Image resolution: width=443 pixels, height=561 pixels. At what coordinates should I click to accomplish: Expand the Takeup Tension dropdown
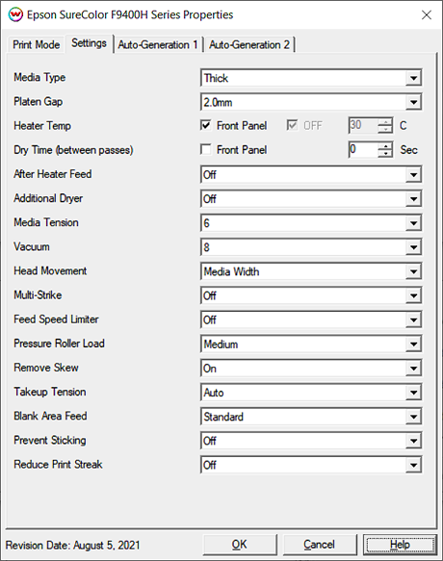[311, 393]
